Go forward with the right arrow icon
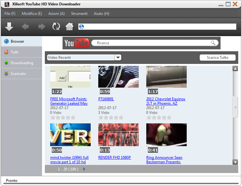 click(42, 27)
